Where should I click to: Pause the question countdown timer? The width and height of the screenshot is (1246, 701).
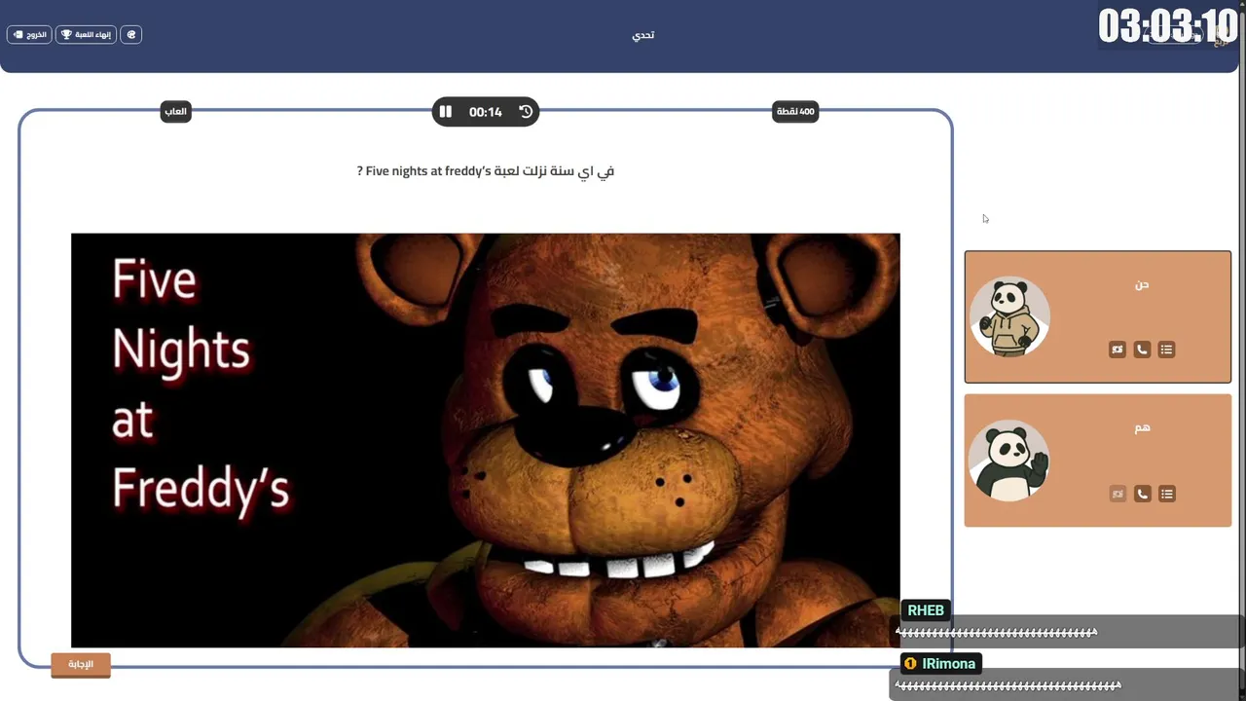[x=446, y=112]
